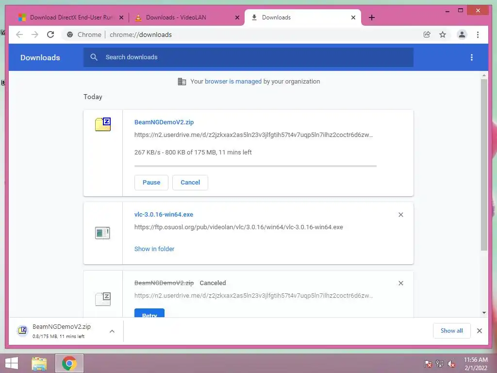Reload the downloads page
This screenshot has height=373, width=497.
click(50, 34)
